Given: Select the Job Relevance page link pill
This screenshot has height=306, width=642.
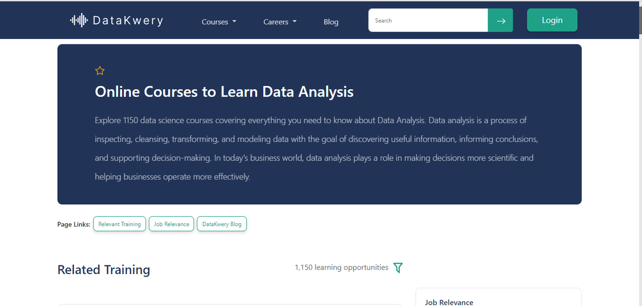Looking at the screenshot, I should pos(171,224).
